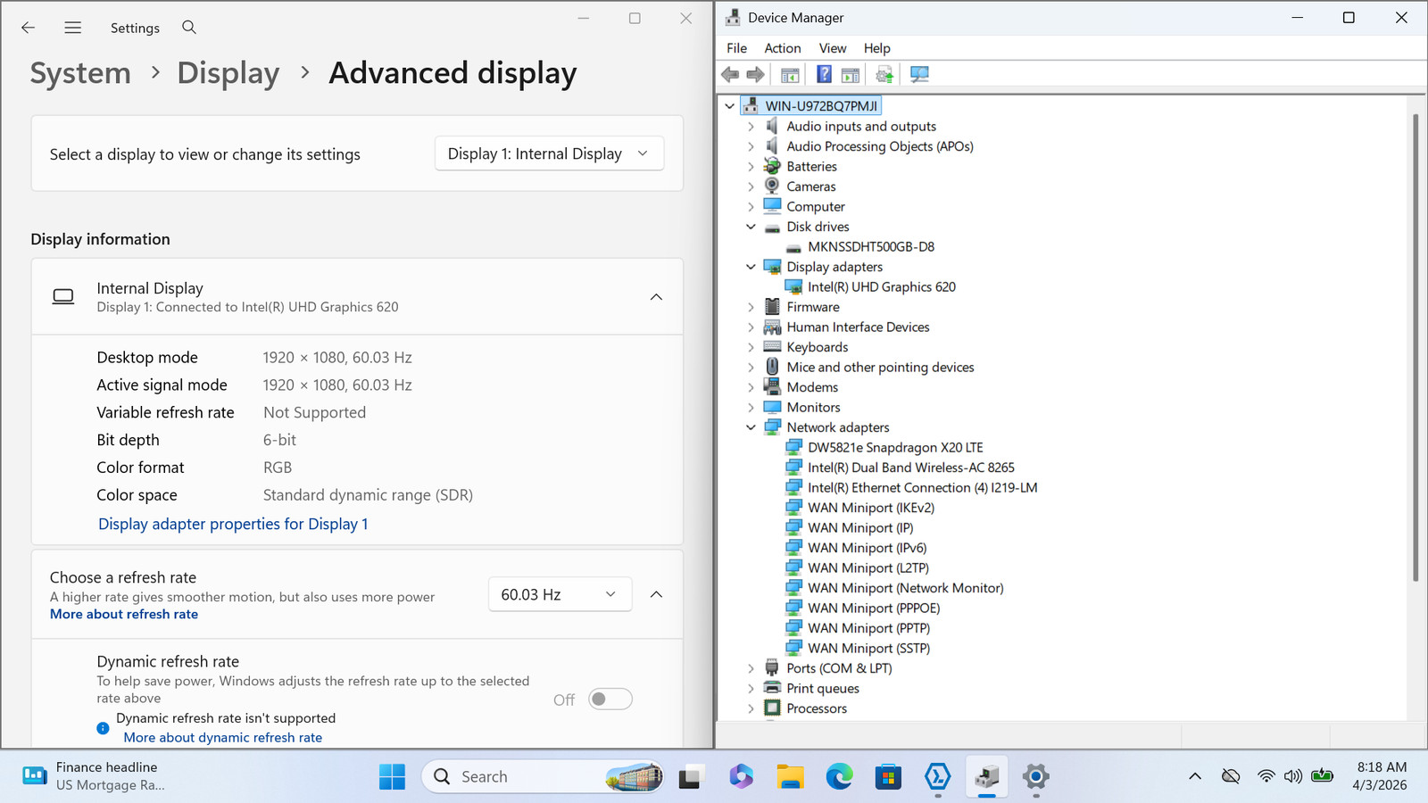Click the Task View icon on taskbar
Image resolution: width=1428 pixels, height=803 pixels.
690,777
